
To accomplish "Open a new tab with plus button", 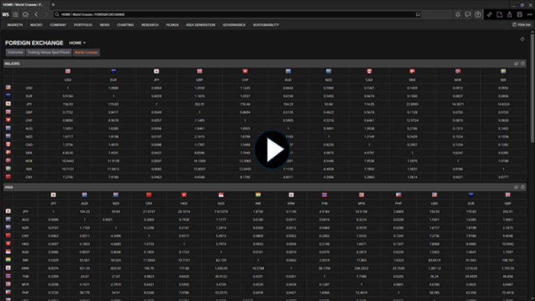I will (53, 4).
